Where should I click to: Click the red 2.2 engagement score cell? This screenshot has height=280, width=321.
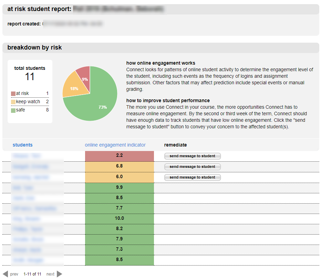120,156
